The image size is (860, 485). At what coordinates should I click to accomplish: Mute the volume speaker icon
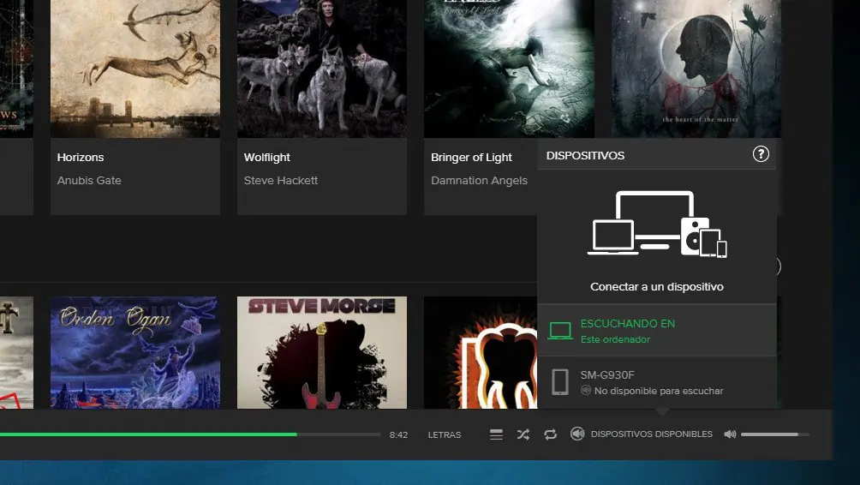pyautogui.click(x=730, y=434)
